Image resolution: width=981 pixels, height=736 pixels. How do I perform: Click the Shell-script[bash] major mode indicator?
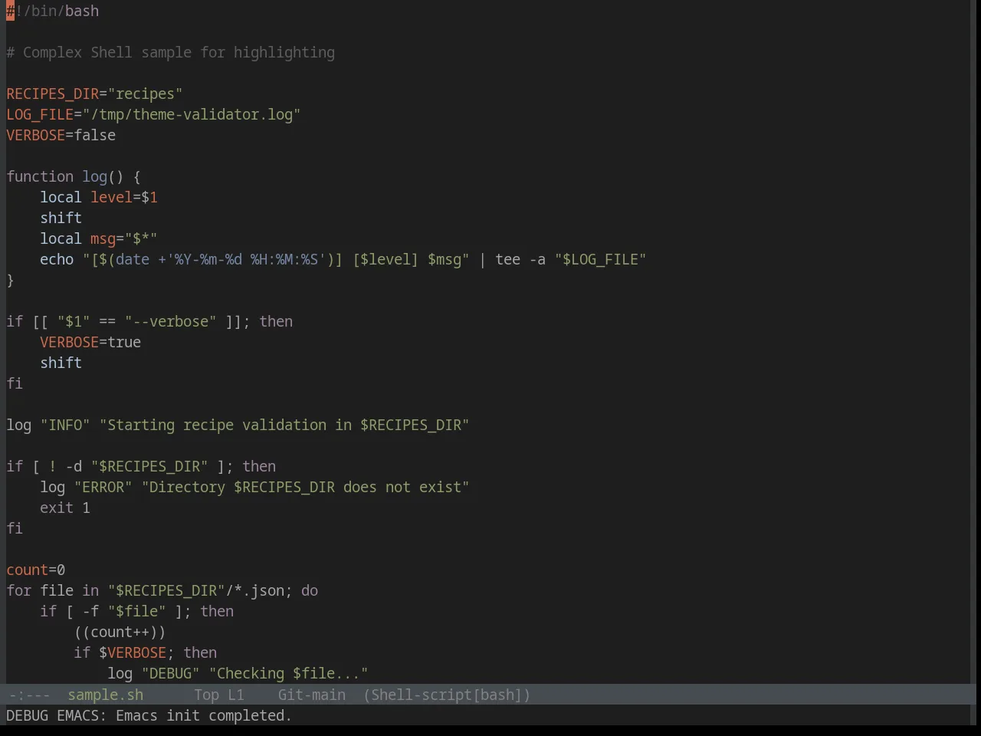(x=447, y=695)
